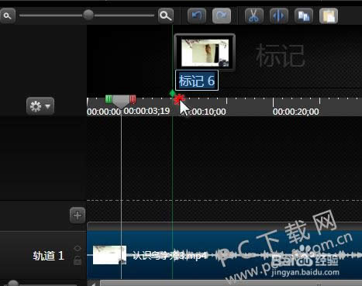The height and width of the screenshot is (286, 362).
Task: Select the marker 6 thumbnail preview
Action: [205, 53]
